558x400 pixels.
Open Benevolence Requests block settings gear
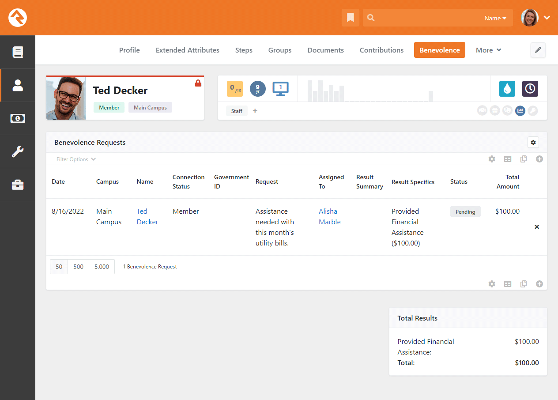pos(533,142)
